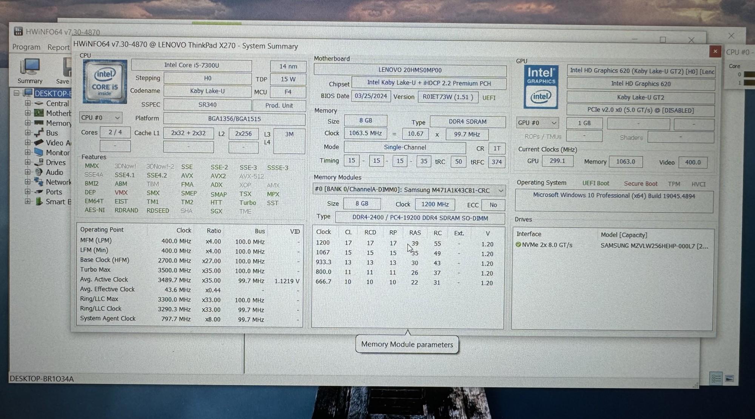
Task: Expand the Motherboard tree node
Action: [28, 113]
